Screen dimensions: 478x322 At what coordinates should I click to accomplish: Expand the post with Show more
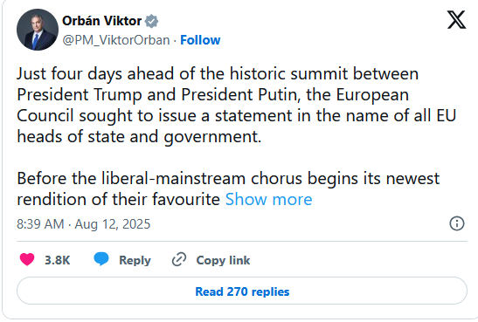[268, 200]
